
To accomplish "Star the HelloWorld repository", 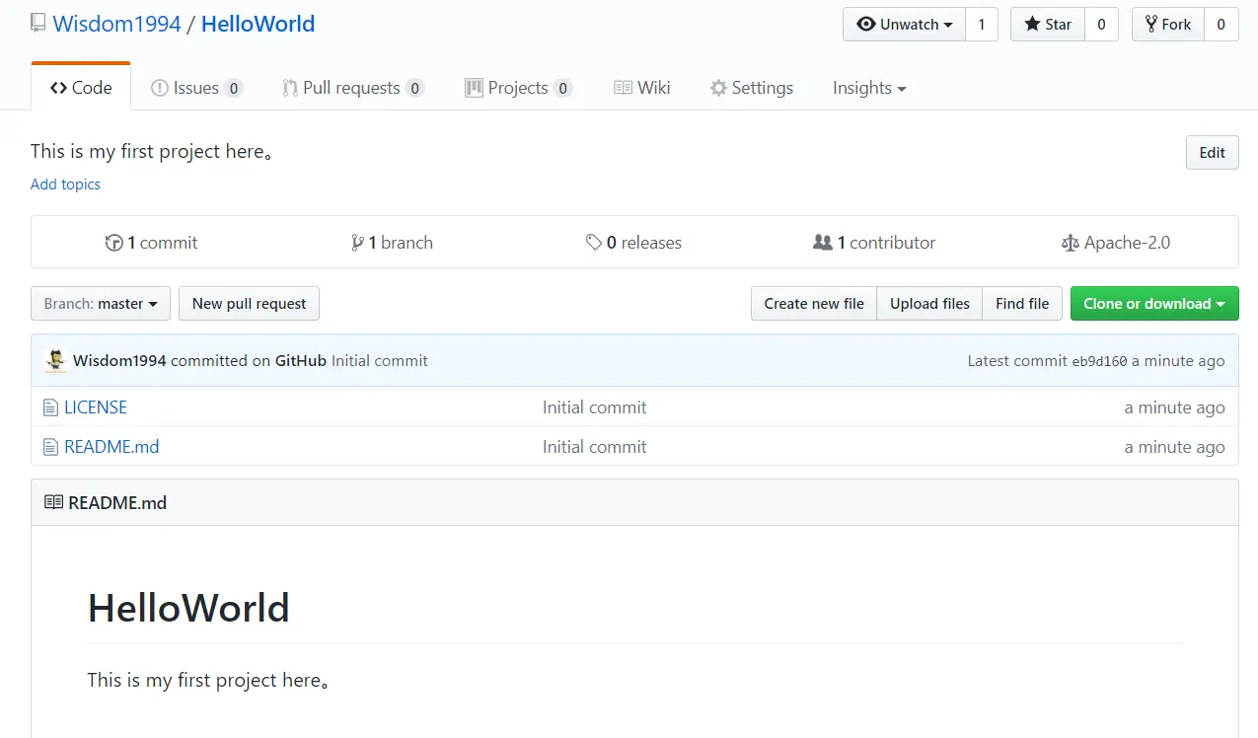I will 1048,25.
